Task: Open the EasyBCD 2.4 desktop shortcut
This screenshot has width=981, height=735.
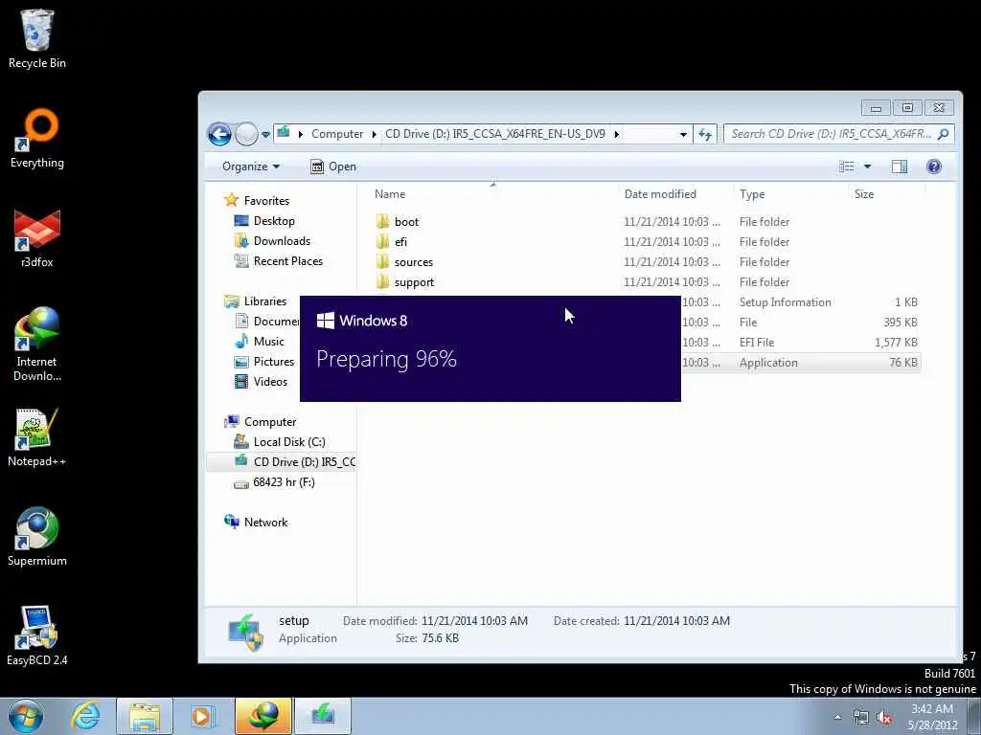Action: pos(37,635)
